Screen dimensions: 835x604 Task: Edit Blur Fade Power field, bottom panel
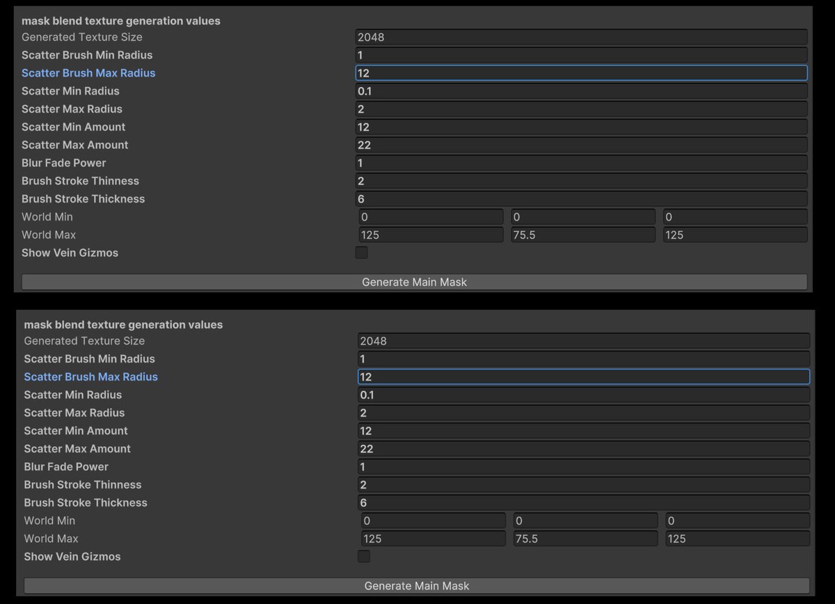[584, 467]
